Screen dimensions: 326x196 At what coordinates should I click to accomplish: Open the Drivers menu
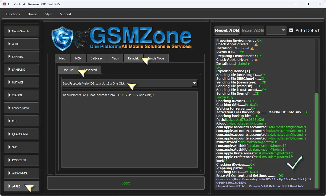click(33, 14)
